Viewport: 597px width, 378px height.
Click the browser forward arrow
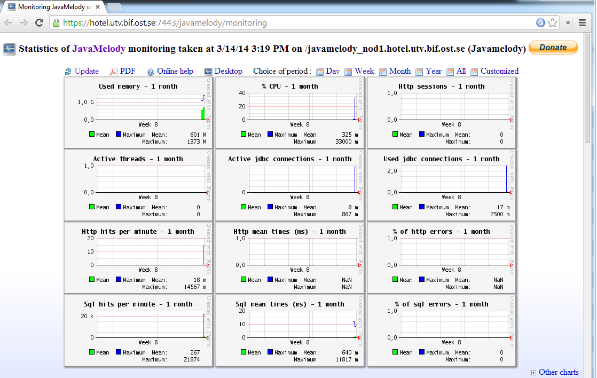(23, 23)
